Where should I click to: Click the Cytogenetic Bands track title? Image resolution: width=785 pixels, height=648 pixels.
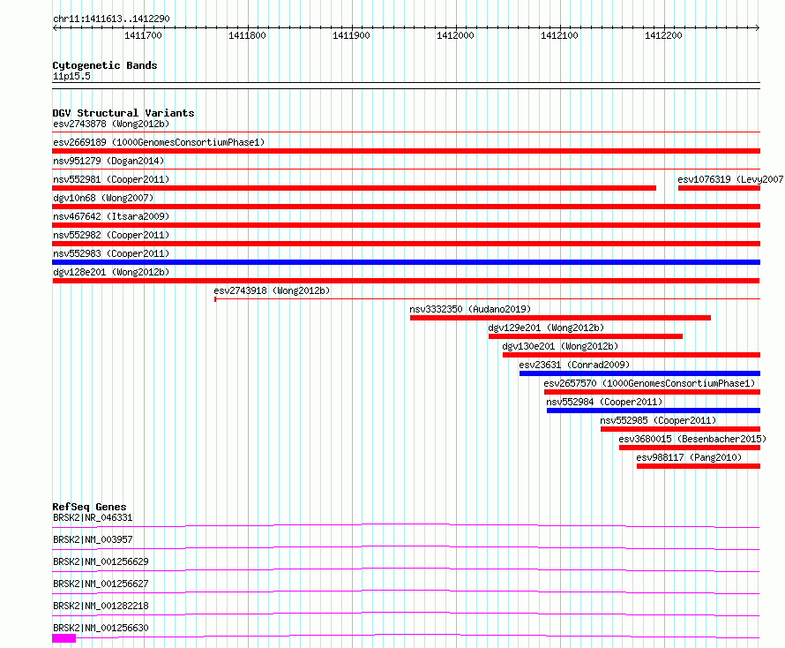105,65
